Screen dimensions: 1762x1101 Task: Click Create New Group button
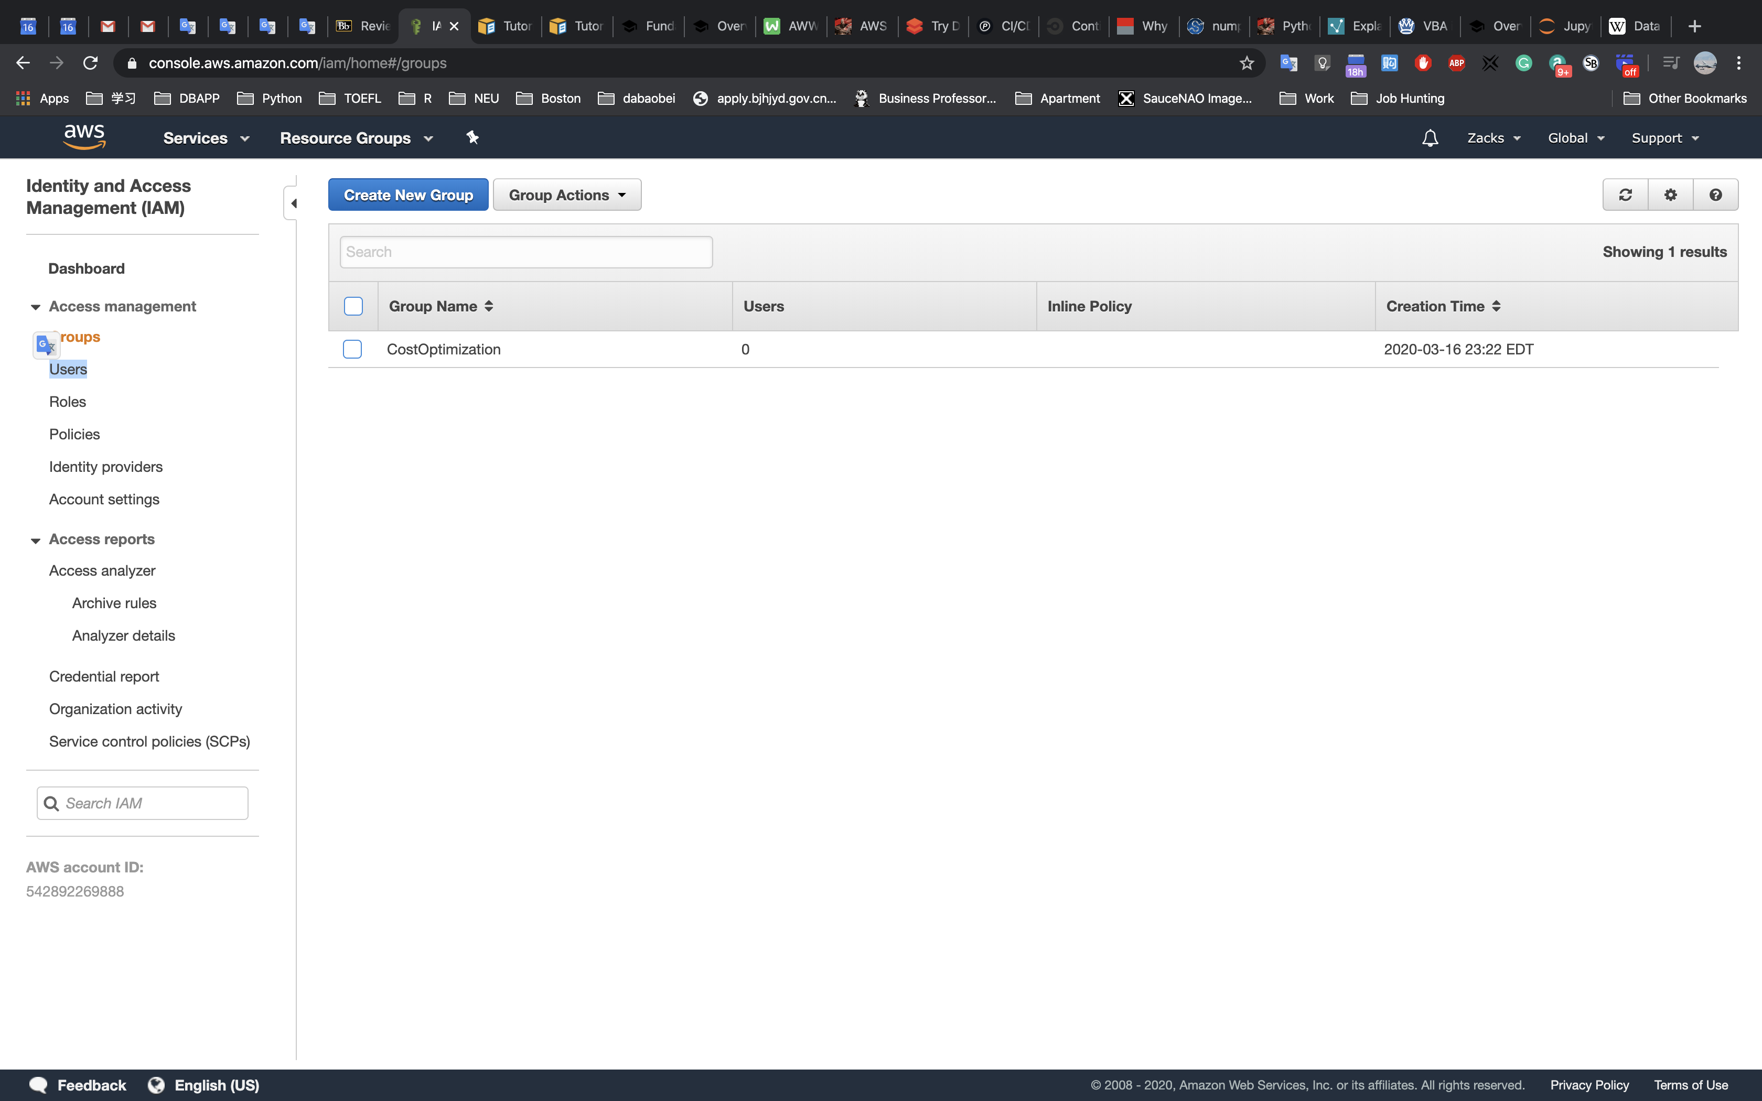408,195
